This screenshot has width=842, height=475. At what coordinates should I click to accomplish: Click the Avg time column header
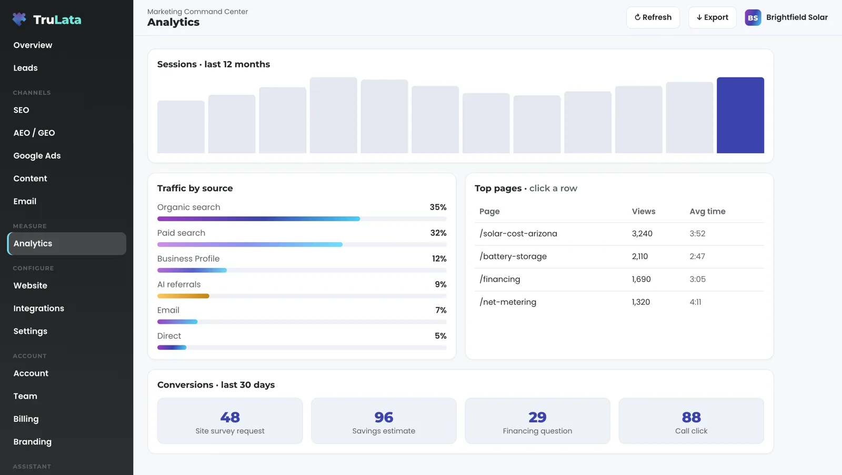coord(707,211)
